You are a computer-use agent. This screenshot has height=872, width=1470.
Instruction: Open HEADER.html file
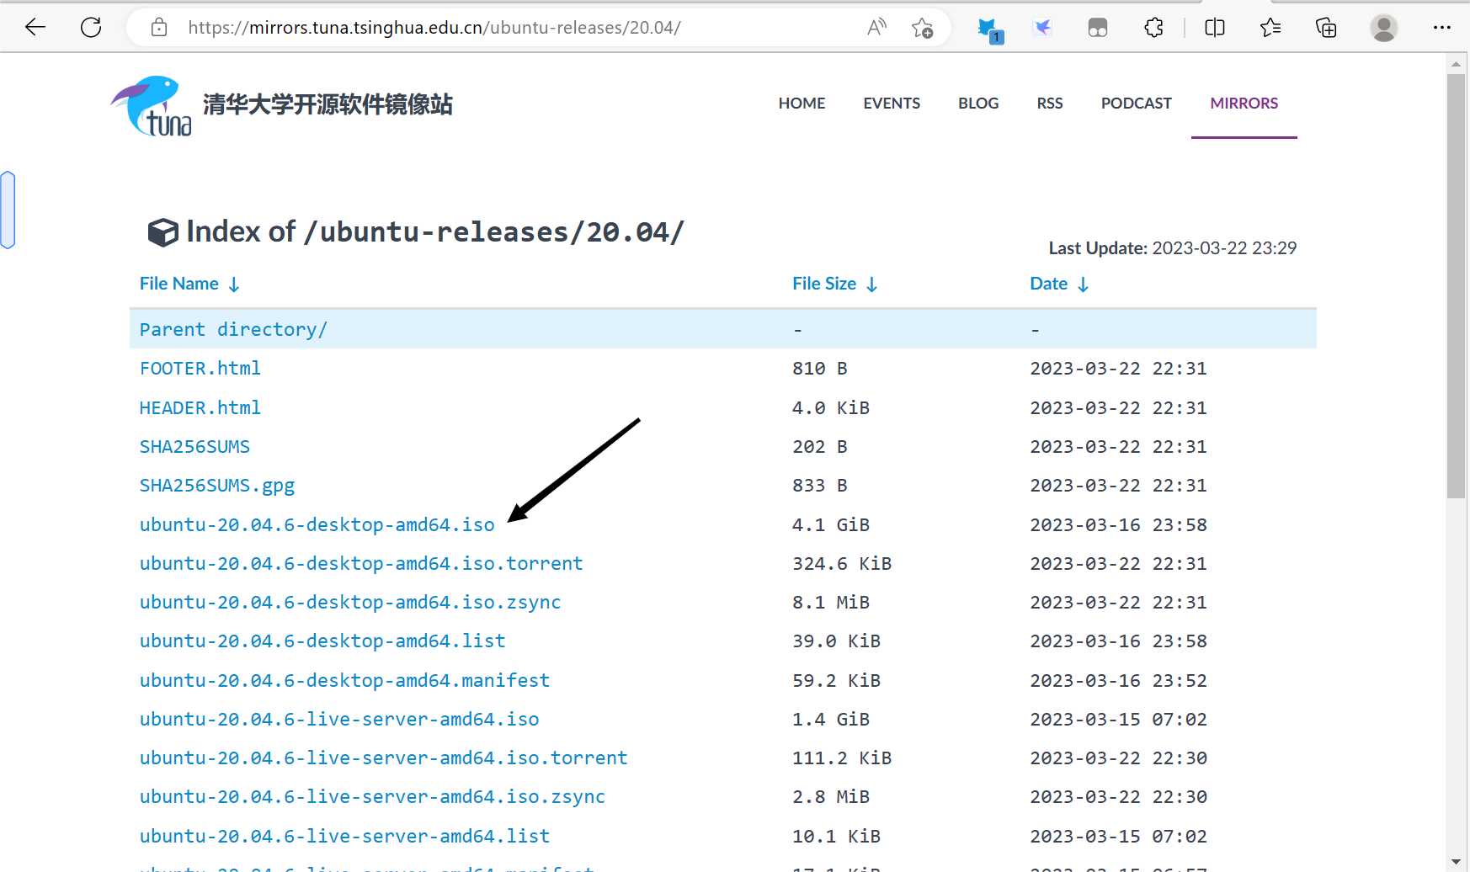(200, 407)
